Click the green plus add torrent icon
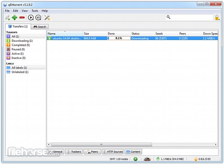This screenshot has height=164, width=224. [x=15, y=18]
